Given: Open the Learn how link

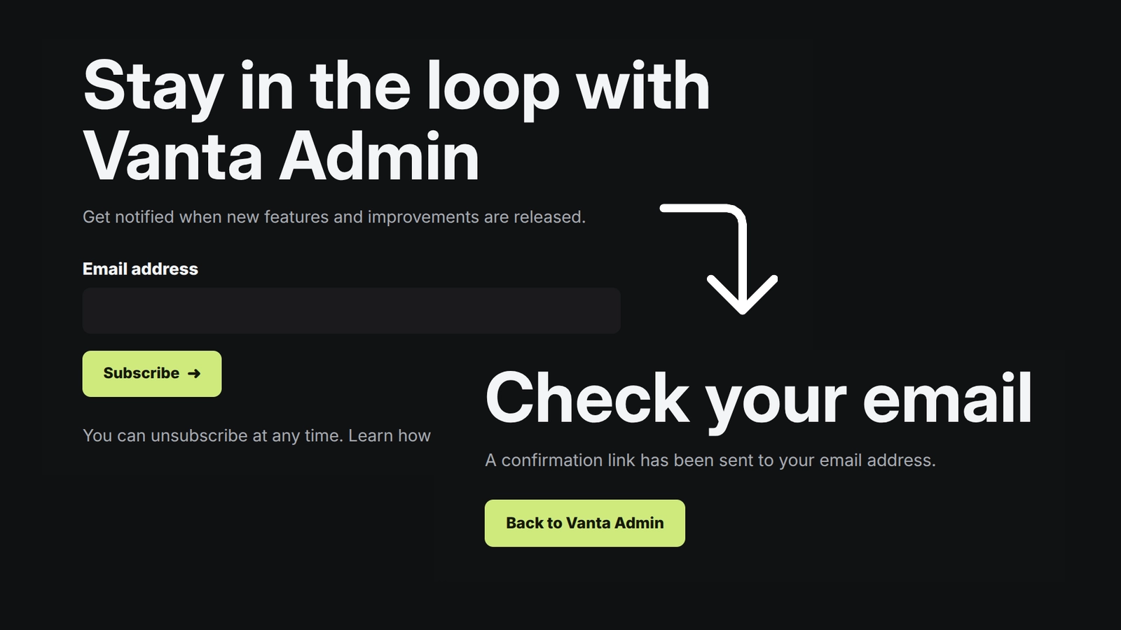Looking at the screenshot, I should tap(390, 435).
